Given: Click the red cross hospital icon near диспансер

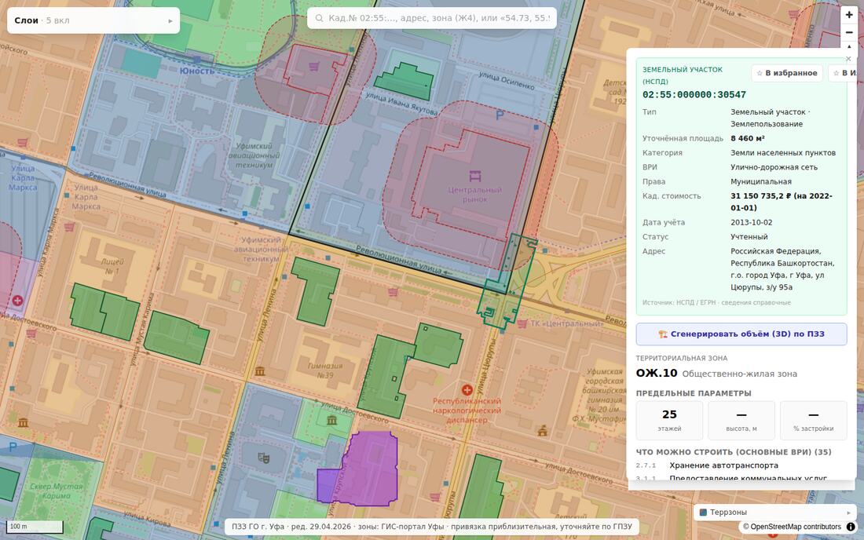Looking at the screenshot, I should click(x=467, y=390).
